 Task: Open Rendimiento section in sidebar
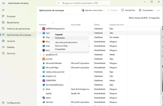coord(13,22)
